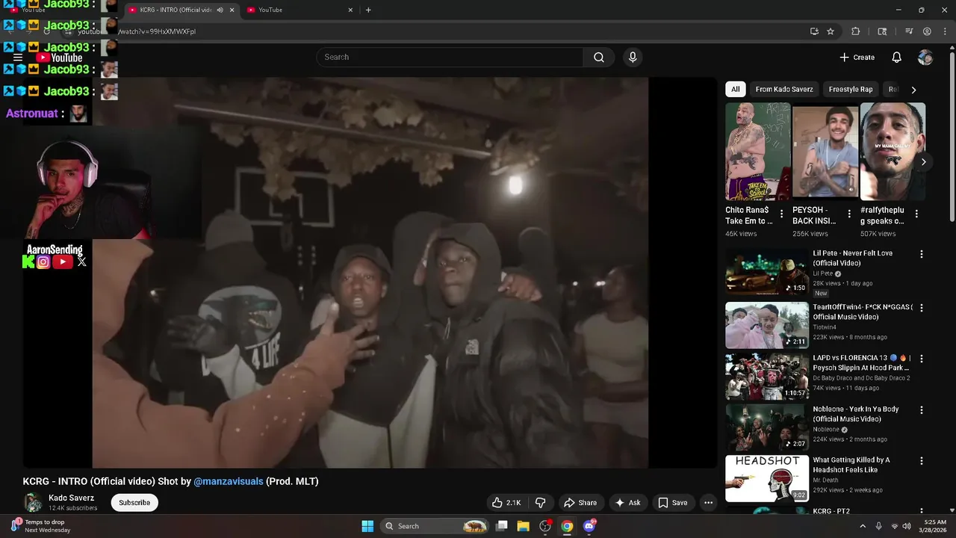Open a new browser tab
The width and height of the screenshot is (956, 538).
point(368,10)
